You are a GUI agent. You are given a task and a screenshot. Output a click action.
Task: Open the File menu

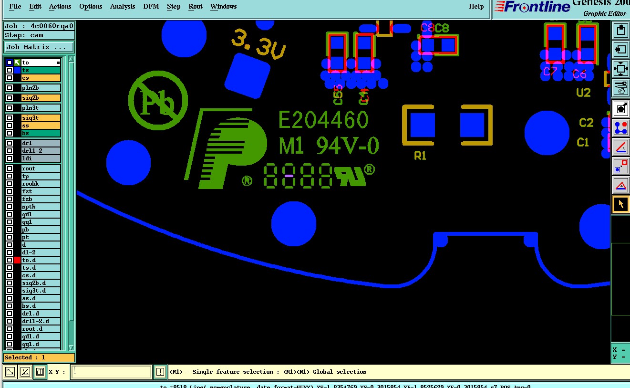[15, 7]
